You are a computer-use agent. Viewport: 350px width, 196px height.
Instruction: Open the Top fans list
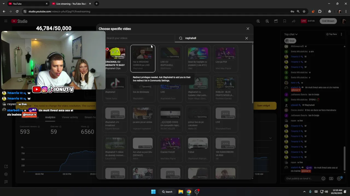pos(331,34)
